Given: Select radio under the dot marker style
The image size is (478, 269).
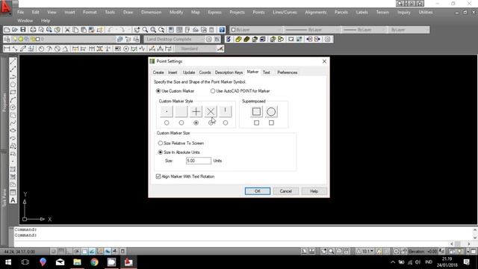Looking at the screenshot, I should (167, 123).
